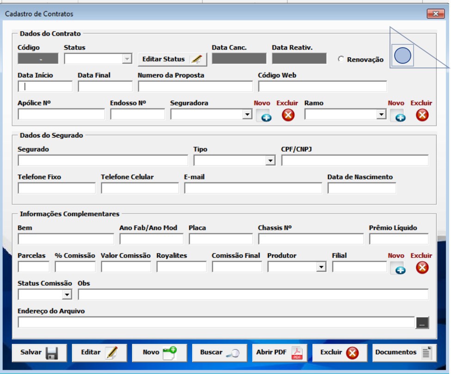Select the Renovação radio button

341,59
